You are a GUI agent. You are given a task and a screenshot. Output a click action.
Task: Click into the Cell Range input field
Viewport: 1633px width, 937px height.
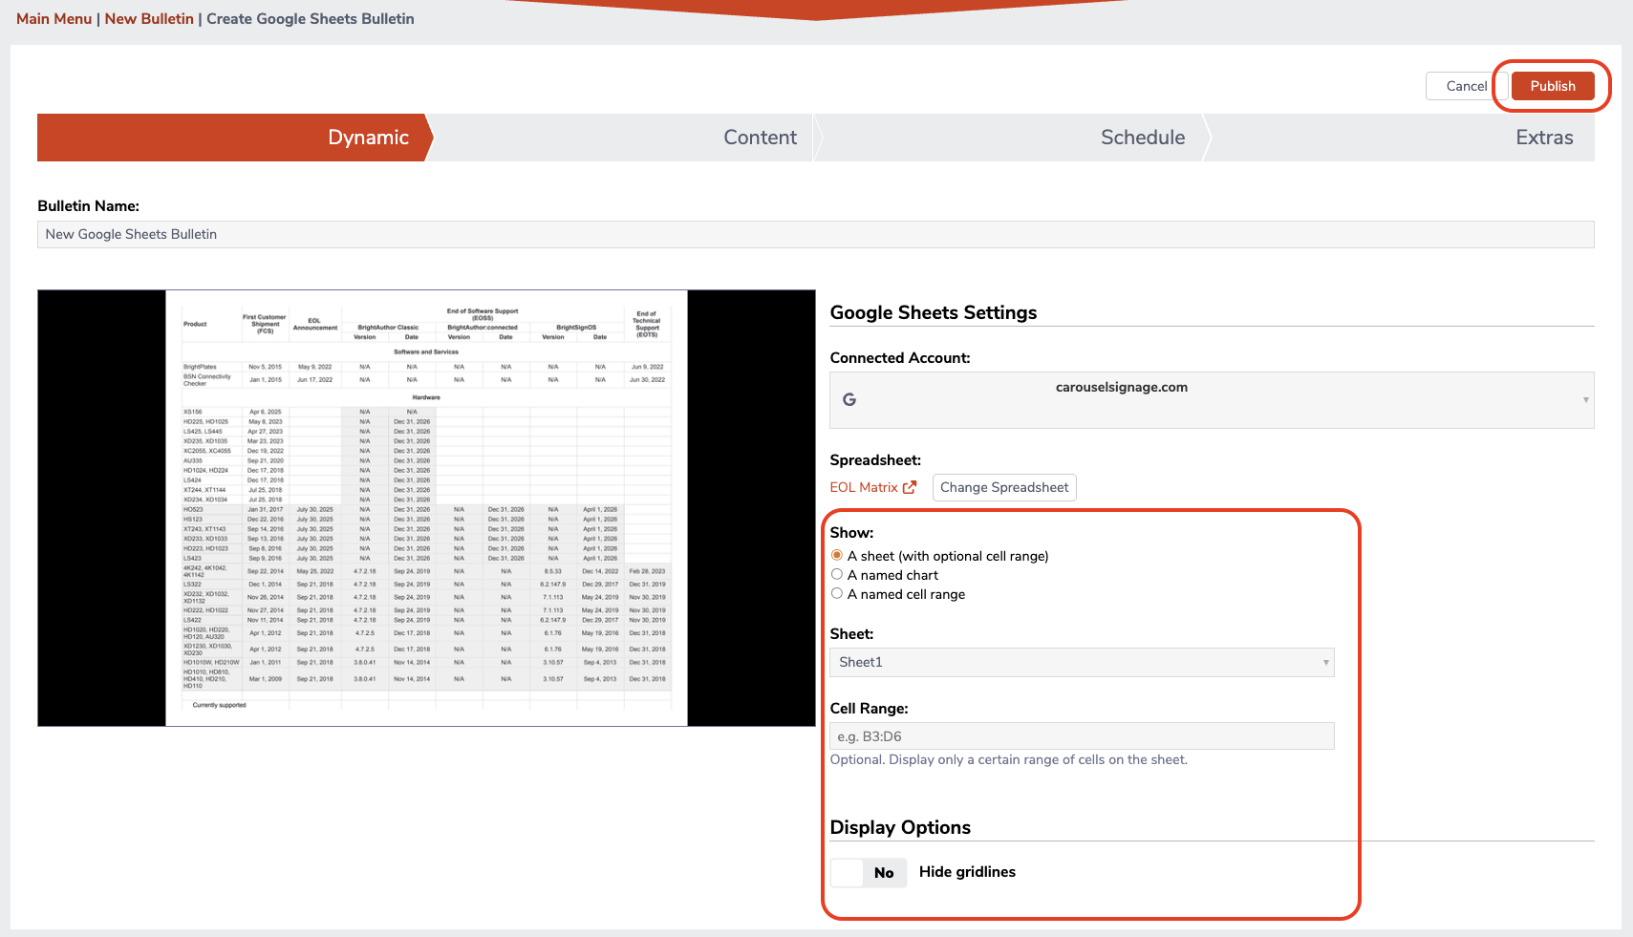point(1082,736)
